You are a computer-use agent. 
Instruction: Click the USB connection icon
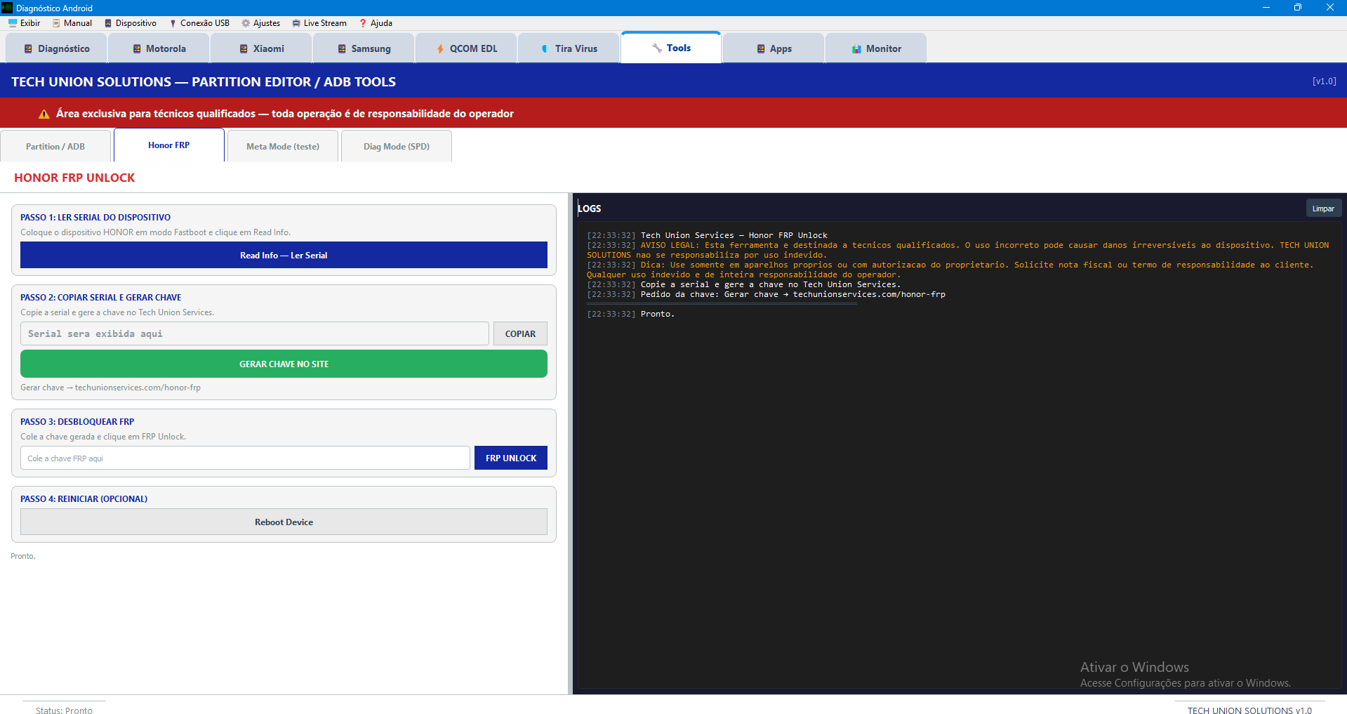[x=173, y=23]
